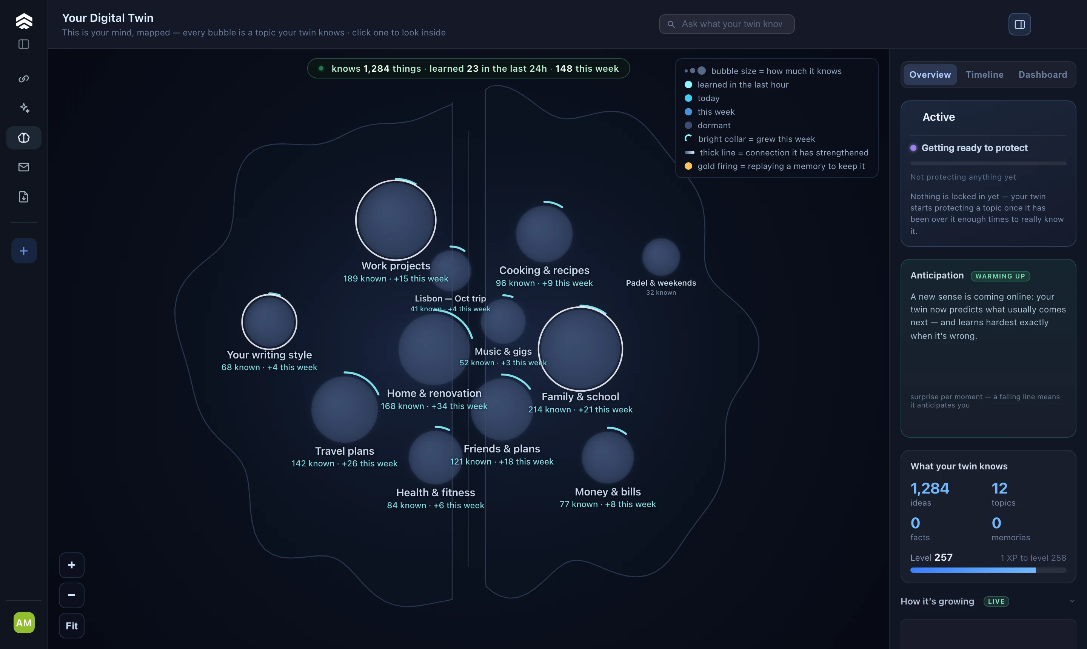Expand the How it's growing chevron
Viewport: 1087px width, 649px height.
pyautogui.click(x=1072, y=601)
